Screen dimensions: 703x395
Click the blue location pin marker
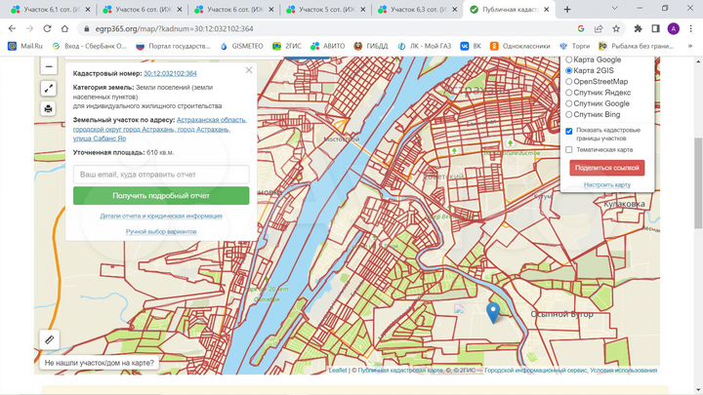(493, 312)
